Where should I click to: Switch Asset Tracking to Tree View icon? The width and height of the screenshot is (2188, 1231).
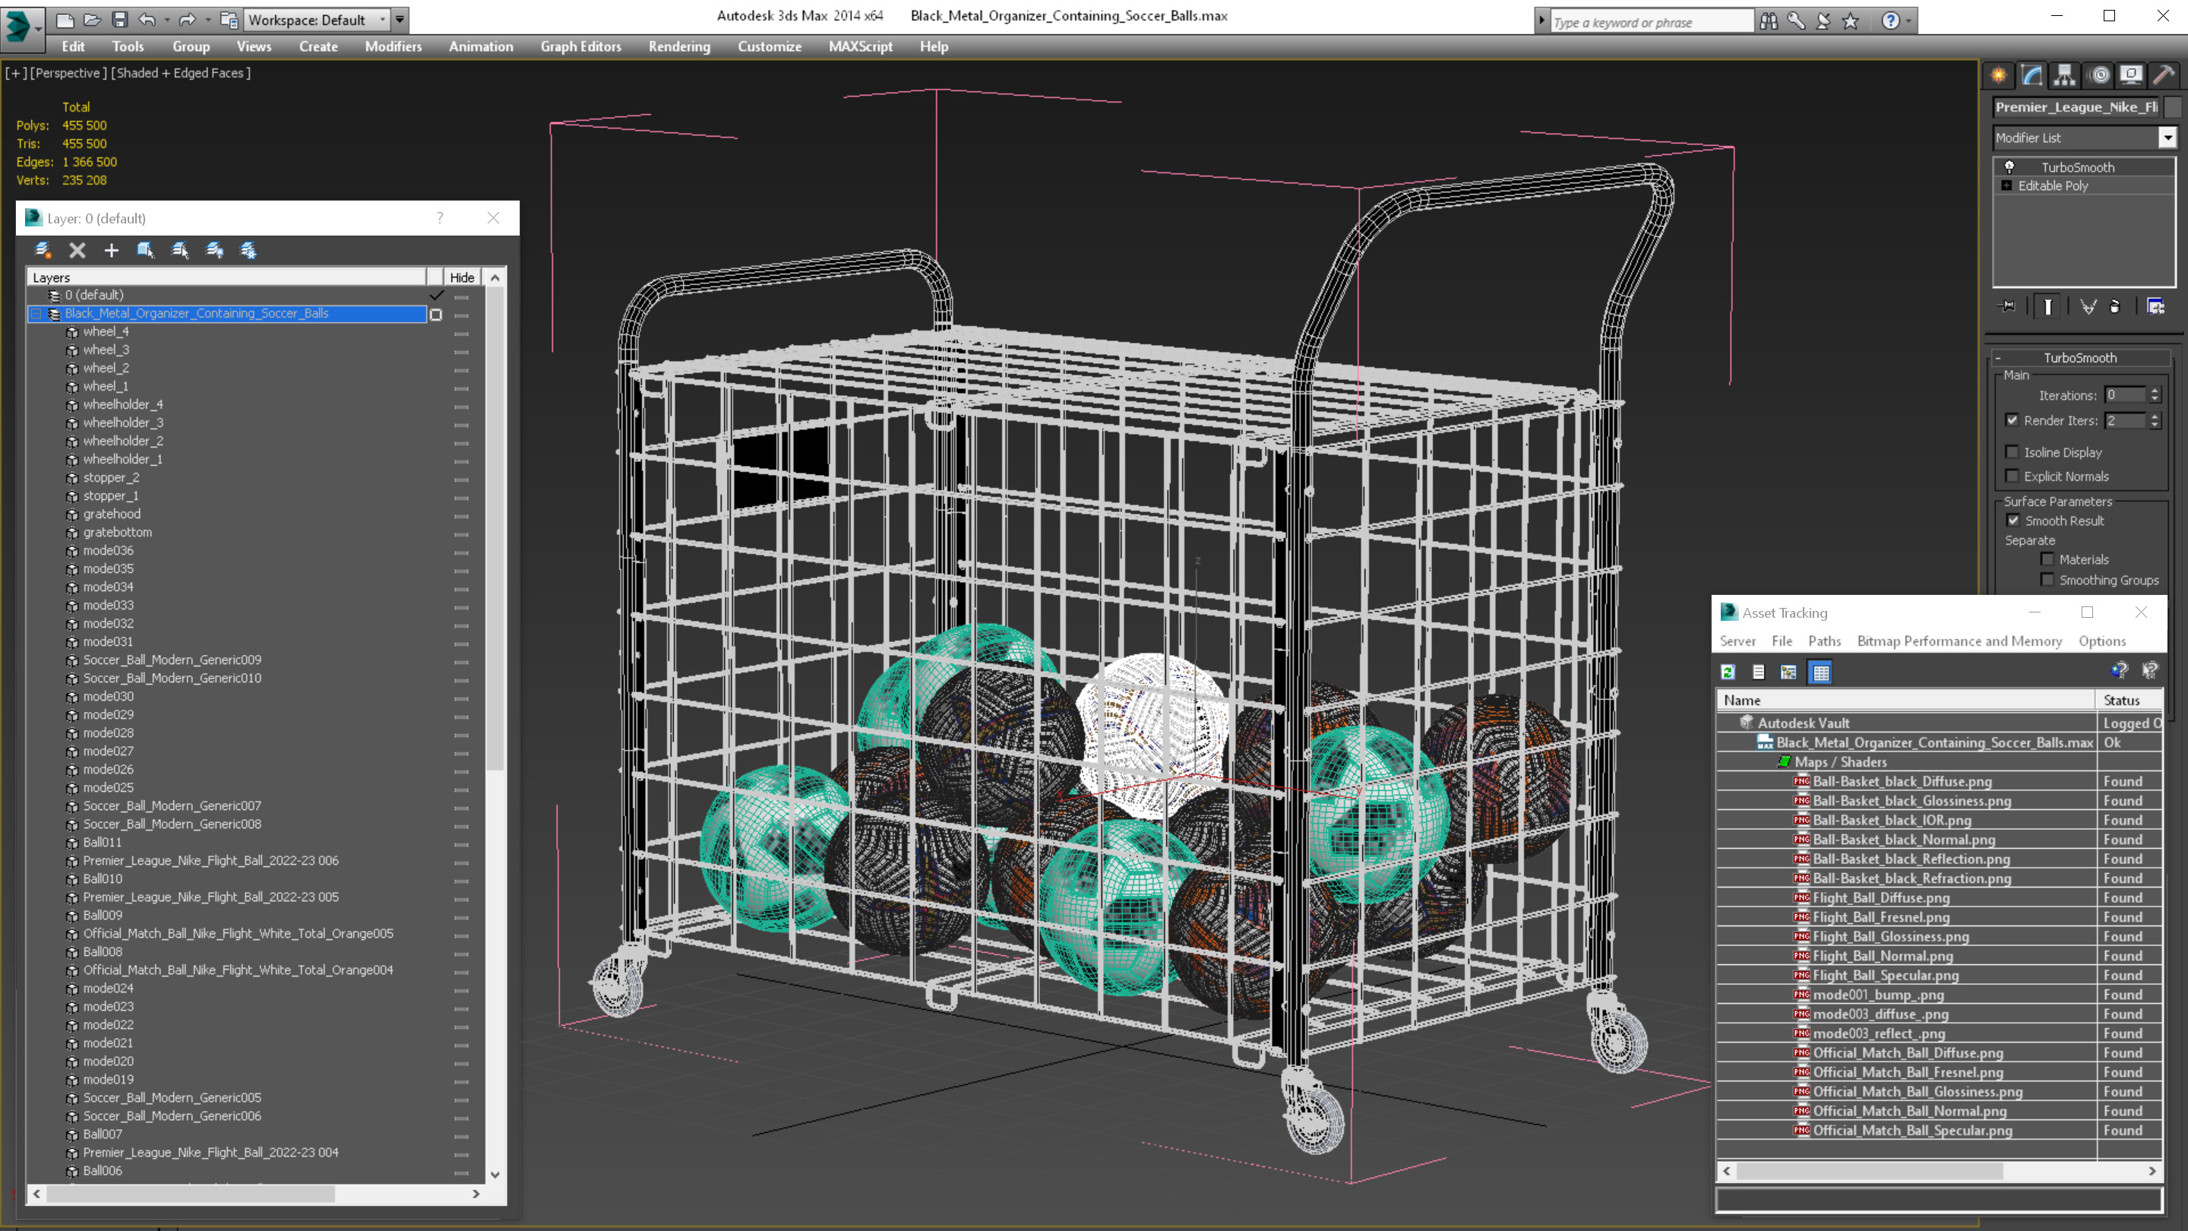tap(1789, 672)
